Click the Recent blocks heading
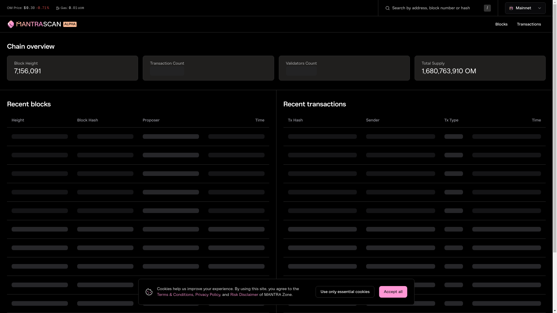Screen dimensions: 557x313 point(29,104)
